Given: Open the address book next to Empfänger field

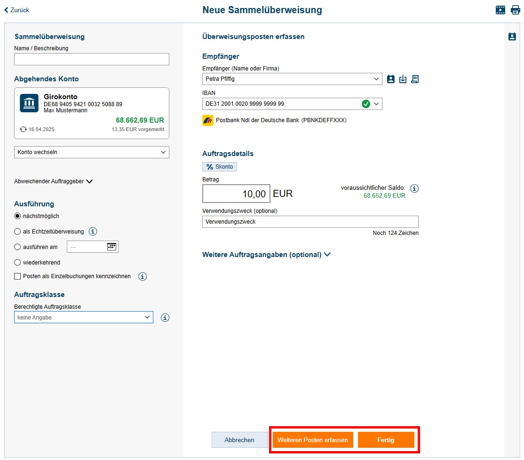Looking at the screenshot, I should pos(390,79).
